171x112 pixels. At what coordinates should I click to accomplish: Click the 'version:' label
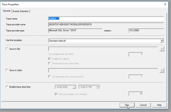[x=107, y=31]
